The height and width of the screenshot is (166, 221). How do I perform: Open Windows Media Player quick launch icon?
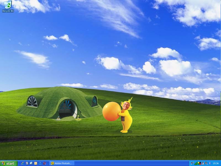[x=27, y=163]
